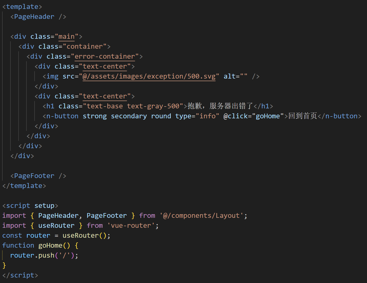Screen dimensions: 367x283
Task: Click the text 抱歉，服务器出错了
Action: click(x=220, y=106)
